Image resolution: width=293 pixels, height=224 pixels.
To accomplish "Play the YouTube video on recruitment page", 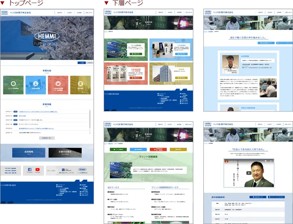I will click(249, 173).
